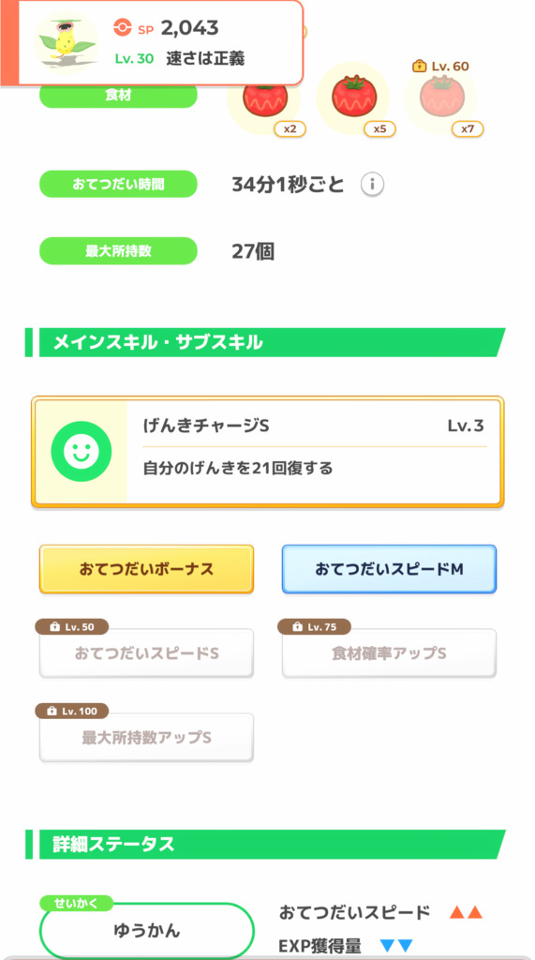Tap the Lv. 50 lock badge
The image size is (535, 960).
coord(72,627)
